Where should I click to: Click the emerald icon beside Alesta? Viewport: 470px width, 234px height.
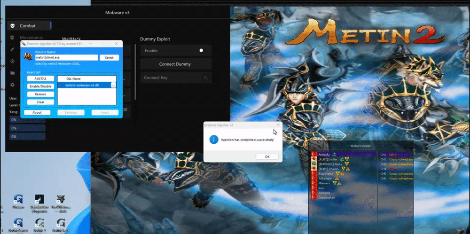click(314, 164)
